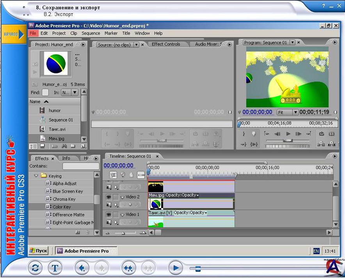Click the Set Unnumbered Marker icon in Program monitor
Screen dimensions: 345x278
coord(253,134)
